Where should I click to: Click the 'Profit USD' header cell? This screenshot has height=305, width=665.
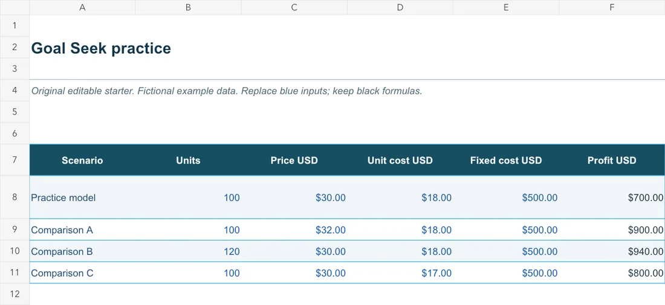click(x=612, y=160)
